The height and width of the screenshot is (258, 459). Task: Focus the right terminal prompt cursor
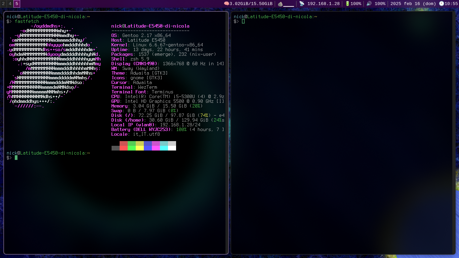click(x=243, y=21)
